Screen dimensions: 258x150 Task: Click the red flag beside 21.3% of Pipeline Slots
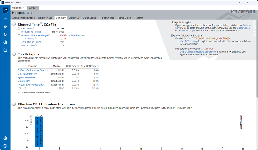click(66, 35)
